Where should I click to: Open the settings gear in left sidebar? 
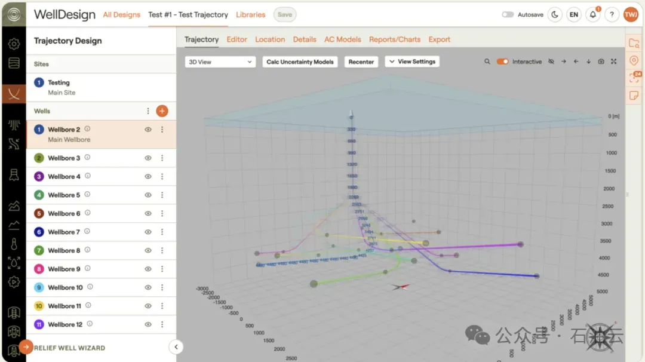(x=14, y=44)
